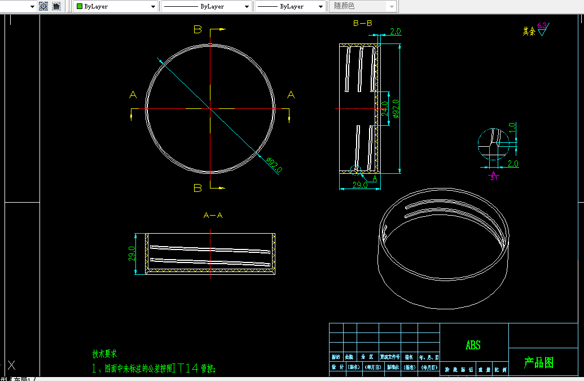Open the 随颜色 plot style dropdown
Image resolution: width=584 pixels, height=381 pixels.
392,7
